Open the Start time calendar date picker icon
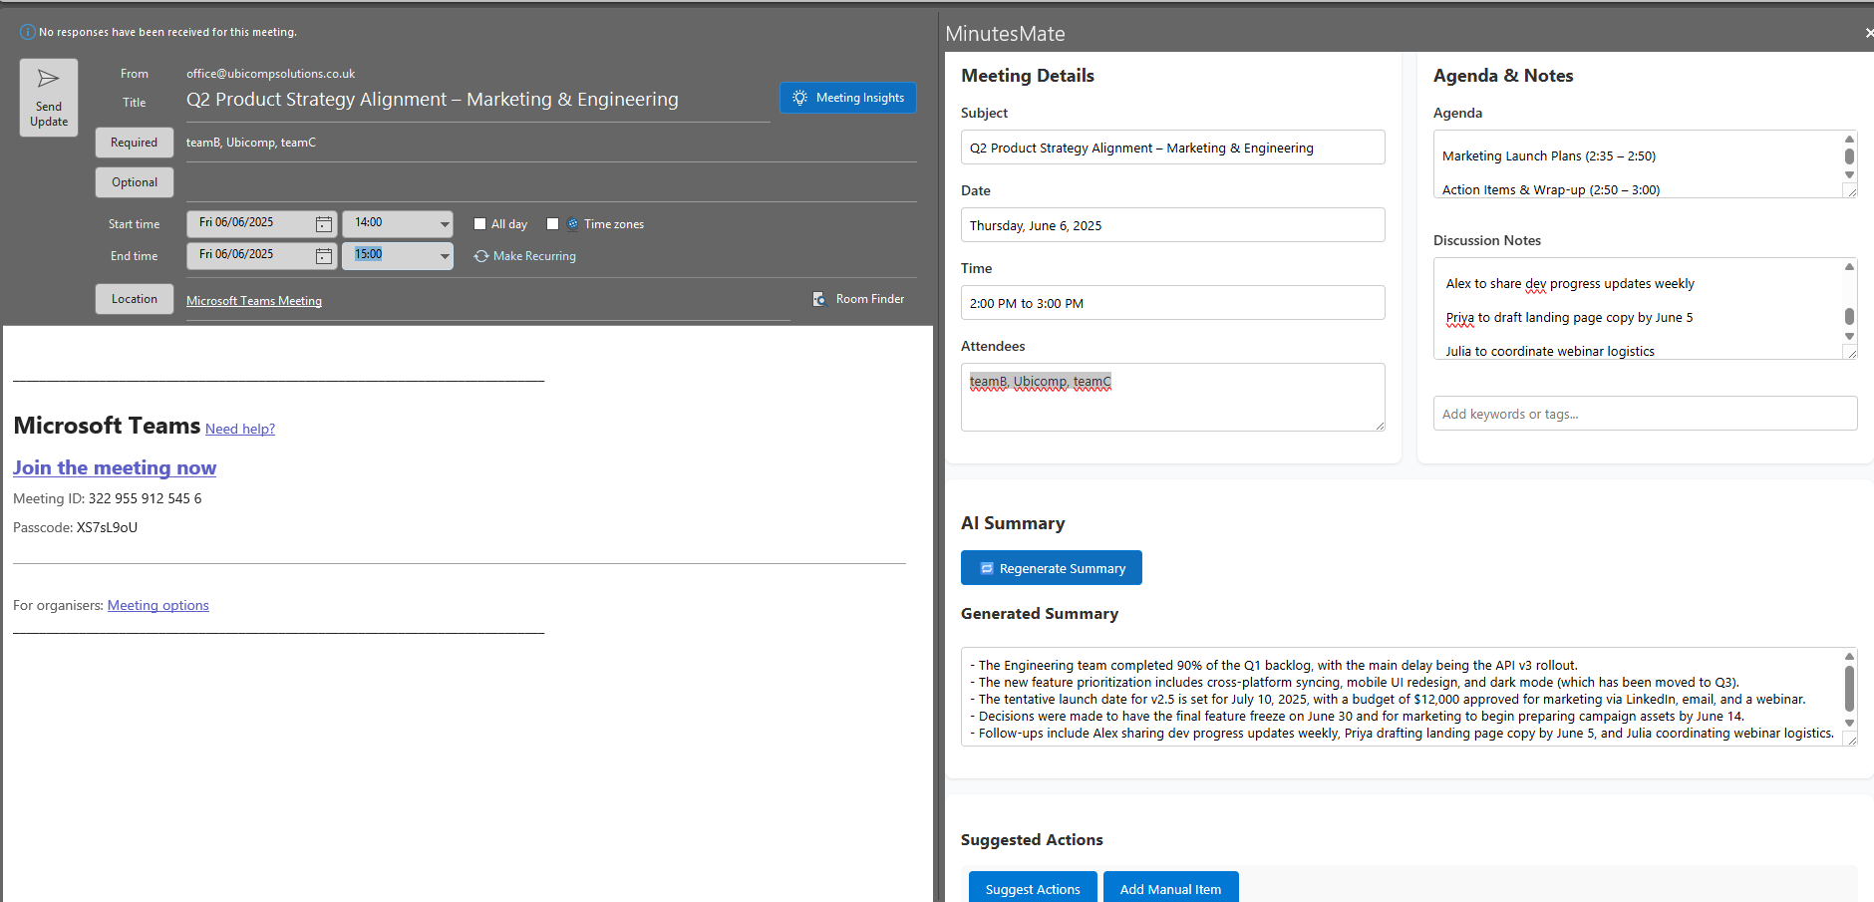Image resolution: width=1874 pixels, height=902 pixels. pos(324,224)
